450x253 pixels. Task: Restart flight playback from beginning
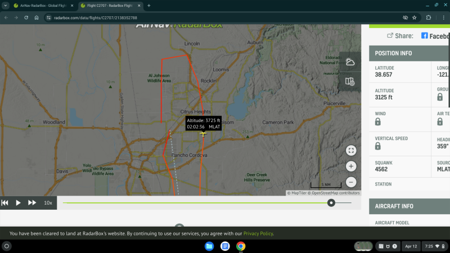5,203
